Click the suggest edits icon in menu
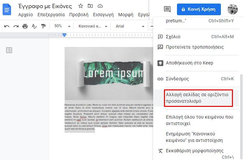This screenshot has width=244, height=160. tap(160, 47)
